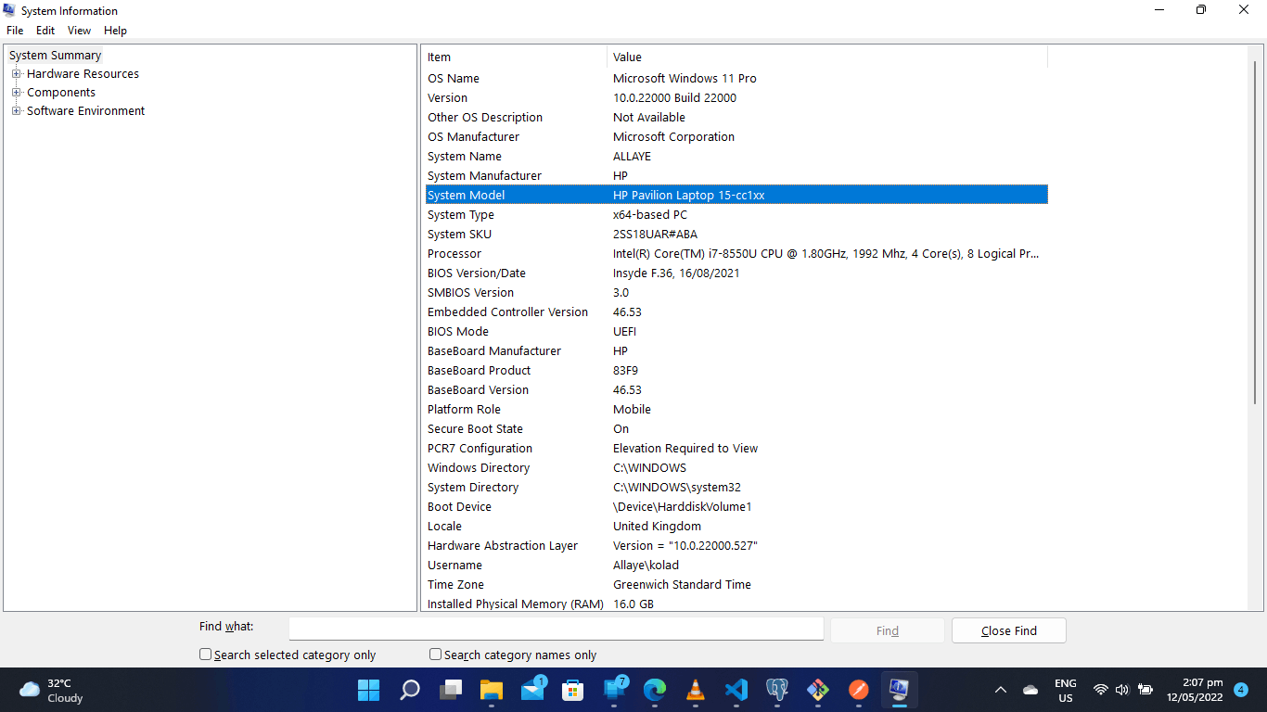1267x712 pixels.
Task: Select the OS Manufacturer row
Action: coord(736,137)
